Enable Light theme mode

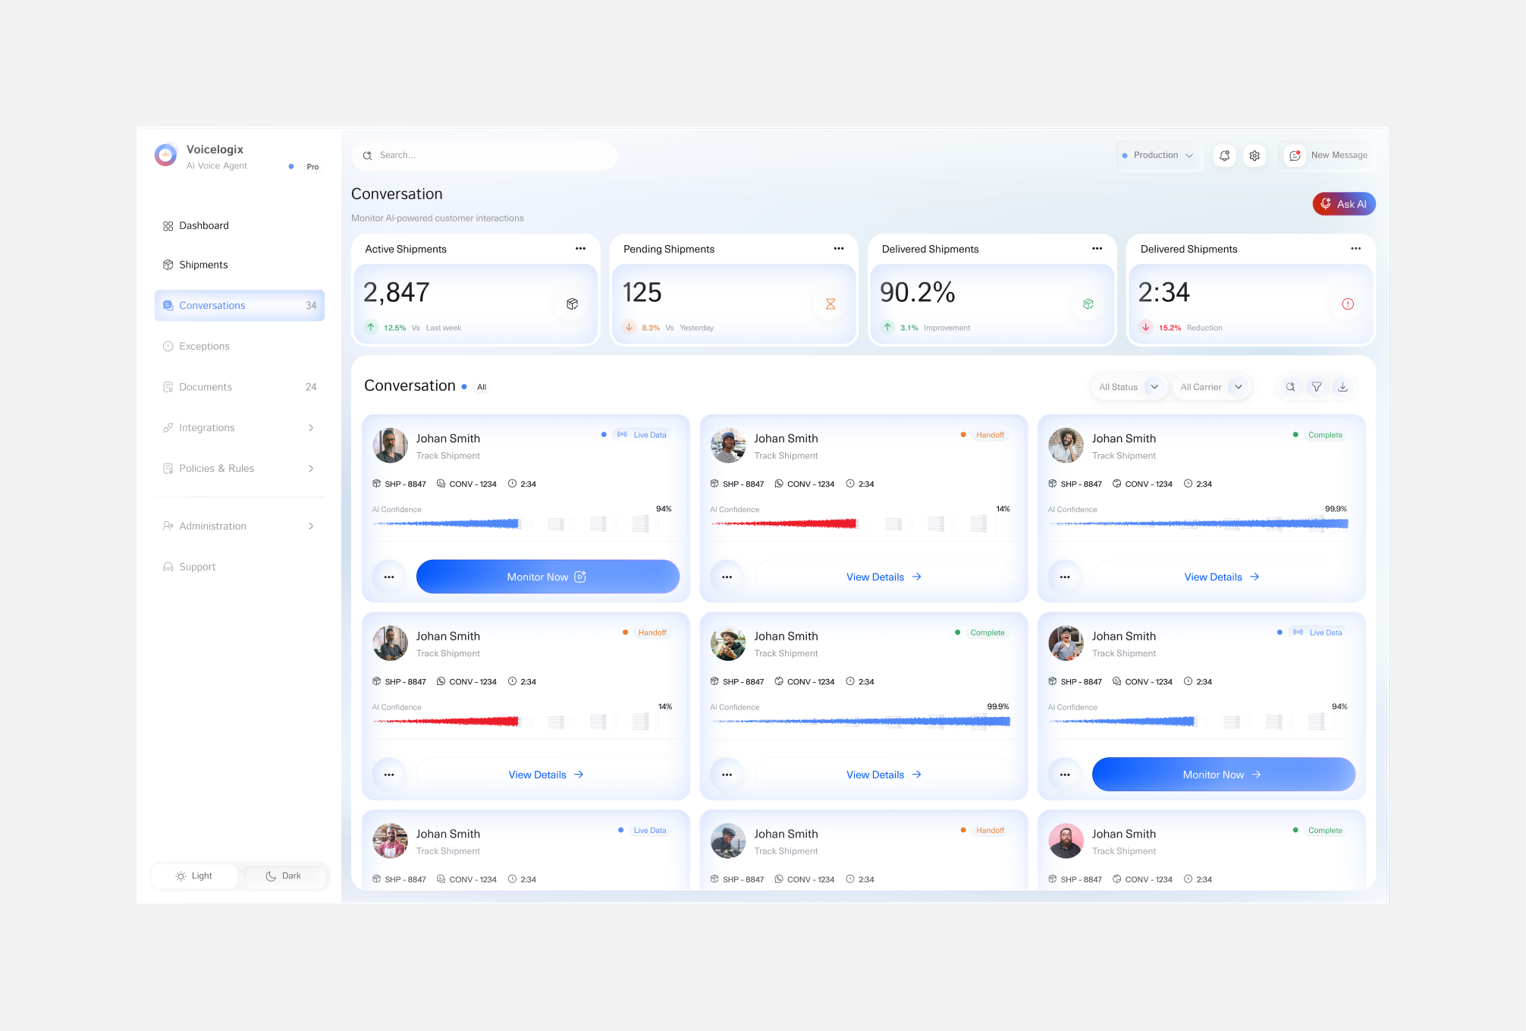(x=194, y=875)
